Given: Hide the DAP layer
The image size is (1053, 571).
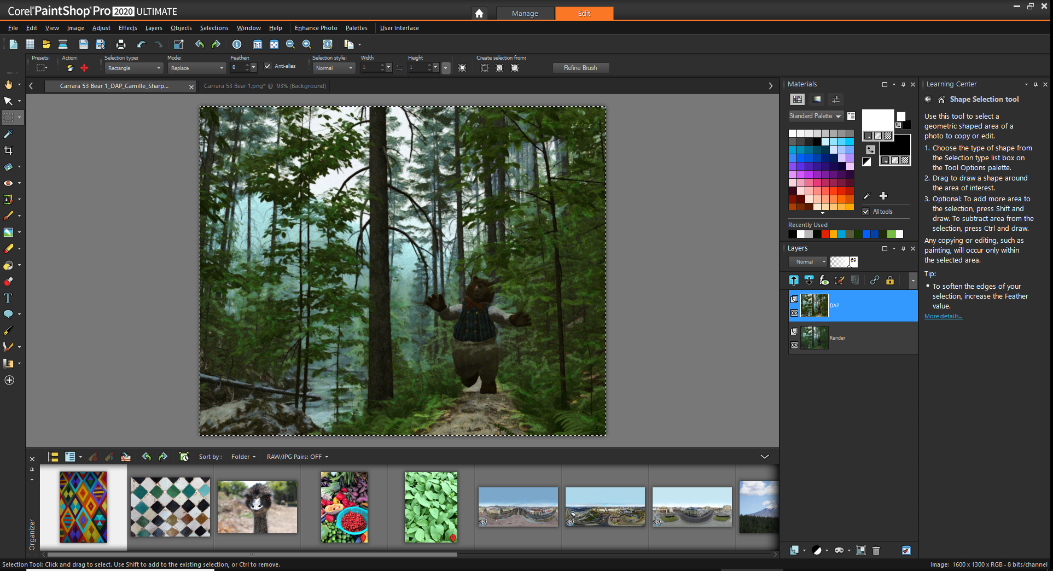Looking at the screenshot, I should point(794,313).
